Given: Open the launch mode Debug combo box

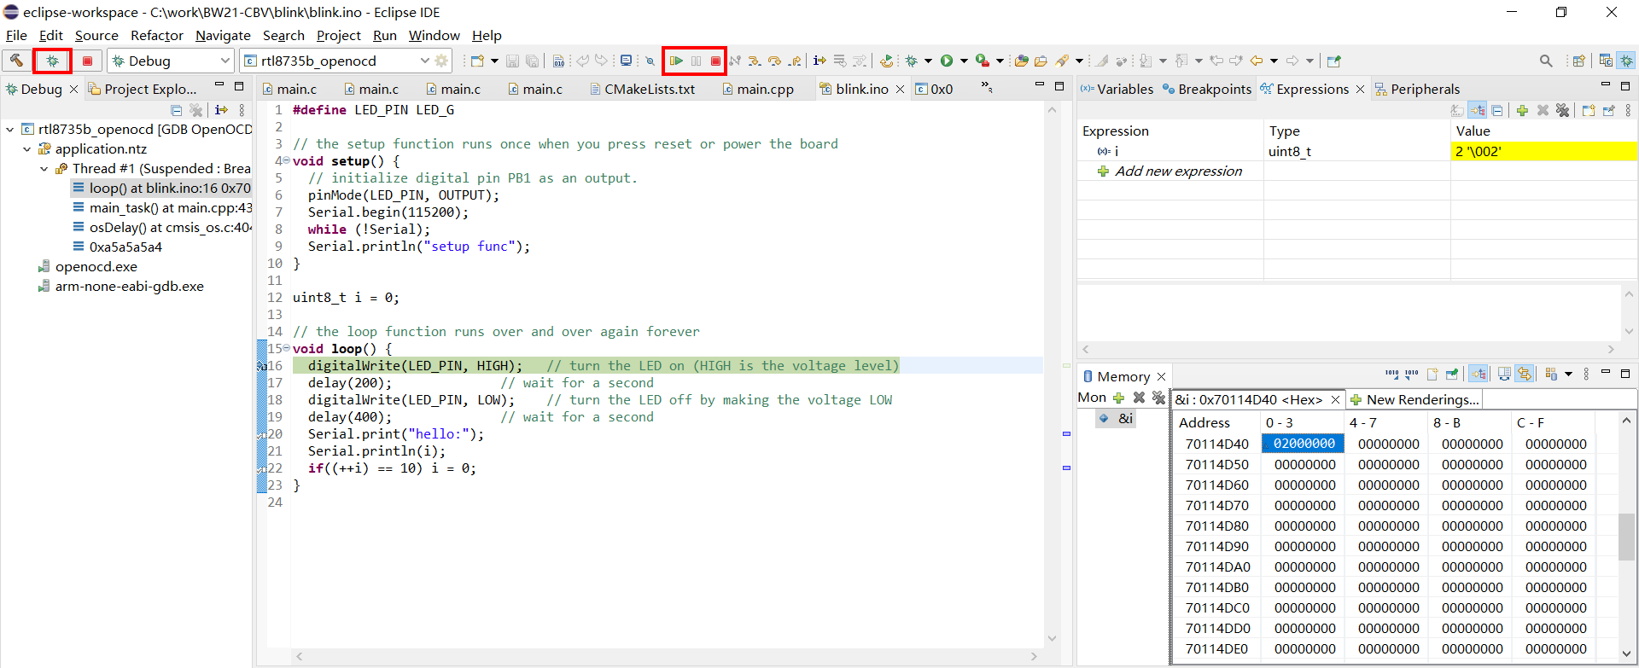Looking at the screenshot, I should point(171,61).
